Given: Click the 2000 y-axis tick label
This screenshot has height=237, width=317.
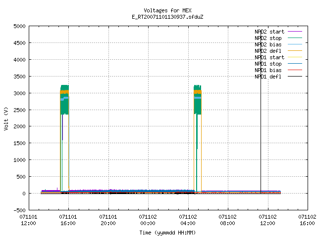Looking at the screenshot, I should click(19, 126).
